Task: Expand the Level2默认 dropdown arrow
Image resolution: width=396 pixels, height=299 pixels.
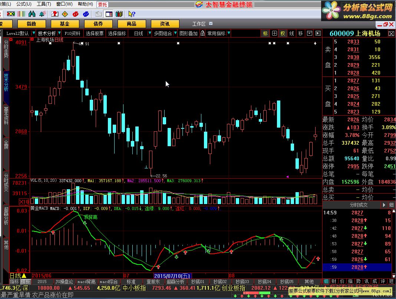Action: [x=34, y=33]
